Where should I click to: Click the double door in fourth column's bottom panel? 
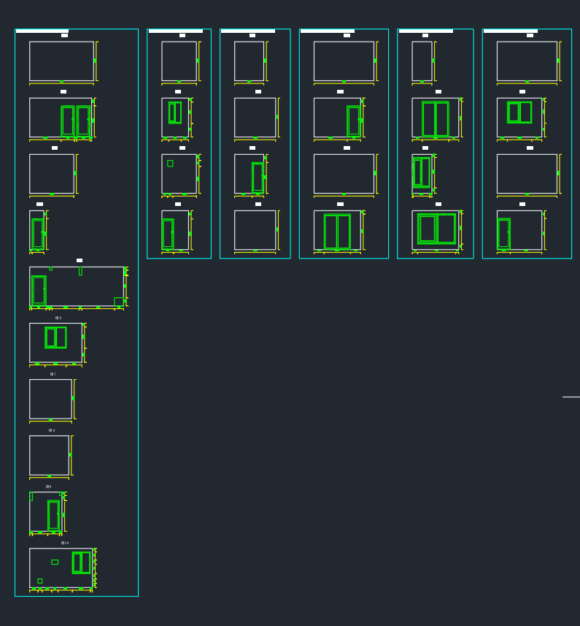(x=337, y=232)
